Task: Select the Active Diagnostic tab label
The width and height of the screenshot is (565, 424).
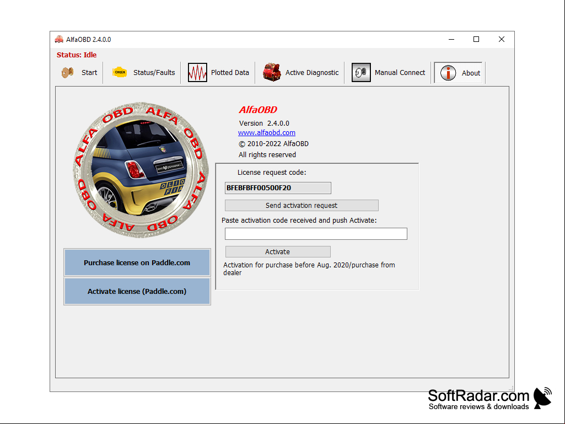Action: click(x=312, y=72)
